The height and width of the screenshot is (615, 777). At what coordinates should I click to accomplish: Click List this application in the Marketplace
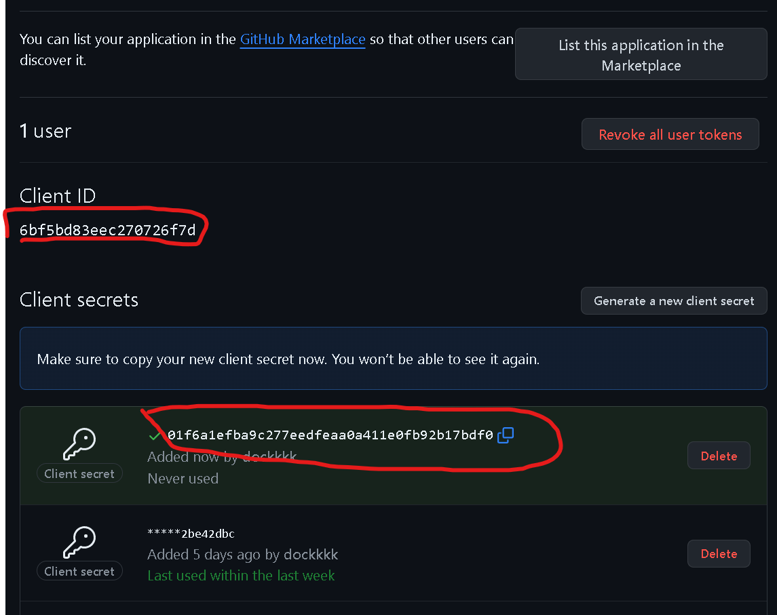point(641,54)
